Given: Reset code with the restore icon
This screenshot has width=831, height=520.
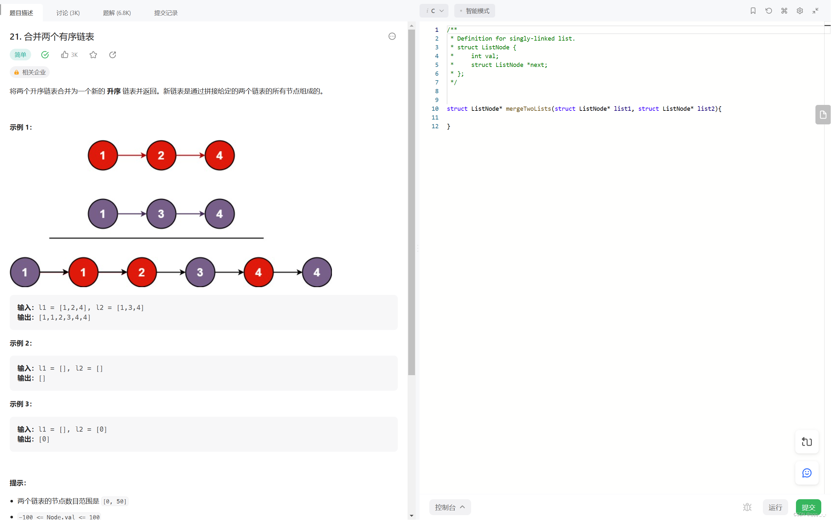Looking at the screenshot, I should (x=769, y=11).
